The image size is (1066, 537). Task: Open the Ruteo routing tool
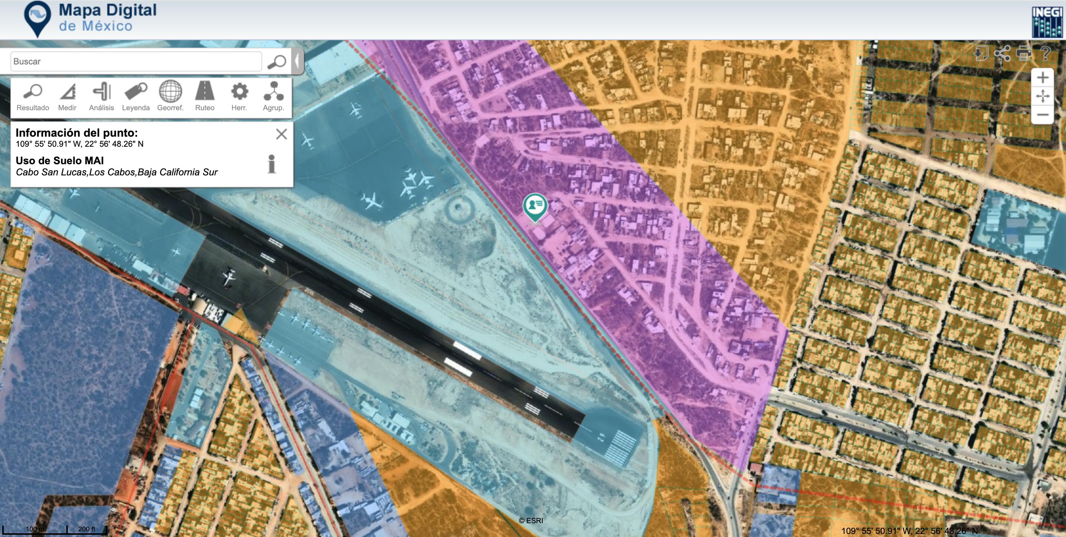205,97
